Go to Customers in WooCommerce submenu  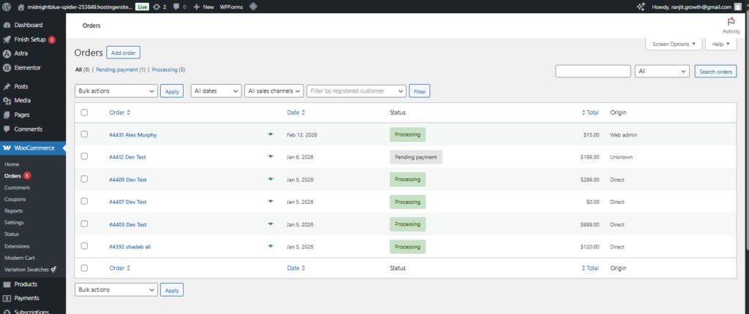[17, 188]
